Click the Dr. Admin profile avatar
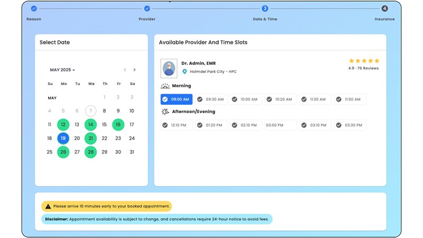The height and width of the screenshot is (238, 423). [x=169, y=68]
